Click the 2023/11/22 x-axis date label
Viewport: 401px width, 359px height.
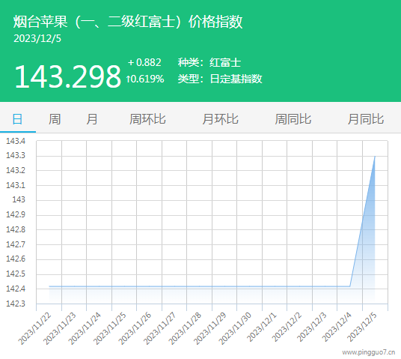click(34, 328)
